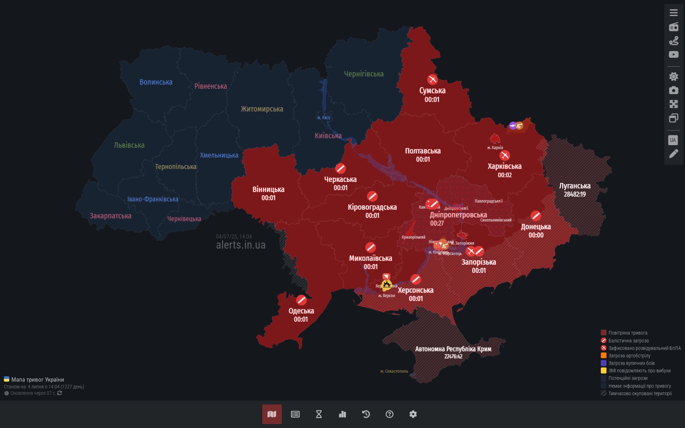The width and height of the screenshot is (685, 428).
Task: Select the map view tab
Action: 272,414
